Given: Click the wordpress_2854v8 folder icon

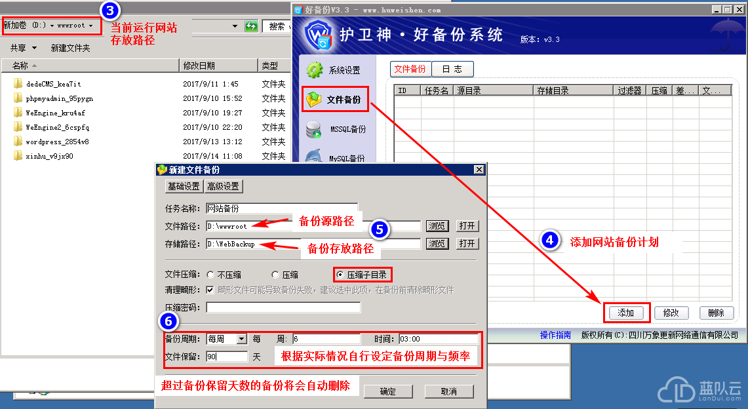Looking at the screenshot, I should click(18, 142).
